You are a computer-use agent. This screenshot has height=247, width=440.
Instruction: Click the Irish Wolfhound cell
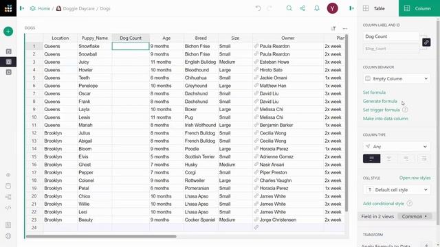pyautogui.click(x=201, y=125)
